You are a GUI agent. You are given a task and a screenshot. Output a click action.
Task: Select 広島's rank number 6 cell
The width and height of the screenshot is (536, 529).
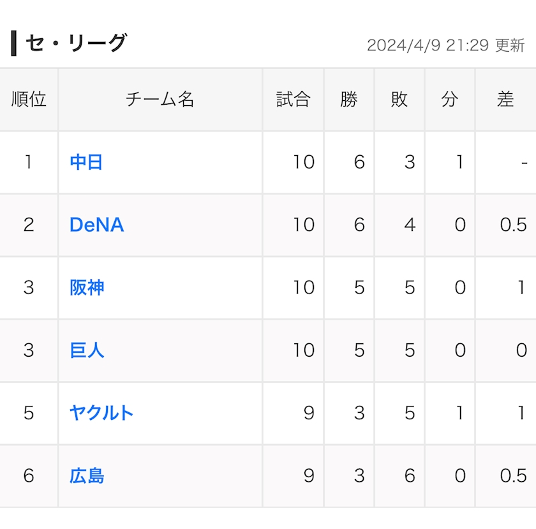[29, 475]
